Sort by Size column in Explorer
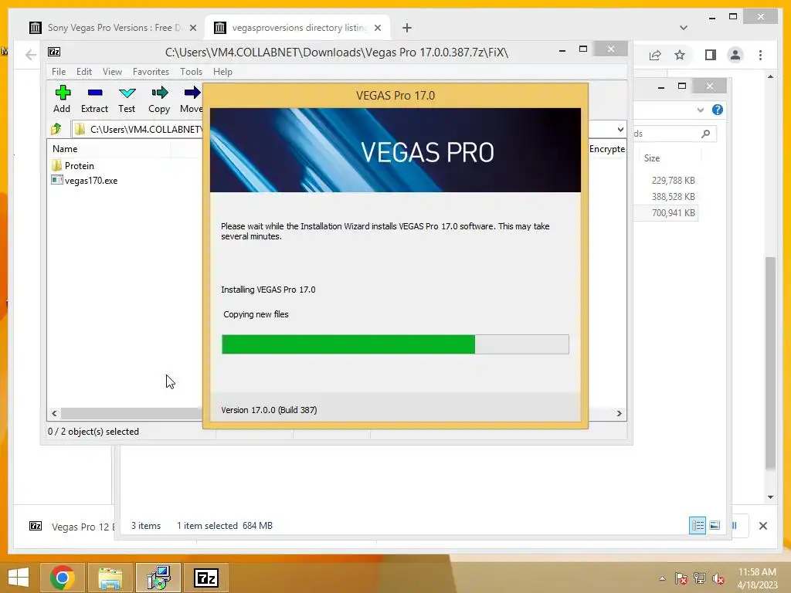Image resolution: width=791 pixels, height=593 pixels. (652, 158)
